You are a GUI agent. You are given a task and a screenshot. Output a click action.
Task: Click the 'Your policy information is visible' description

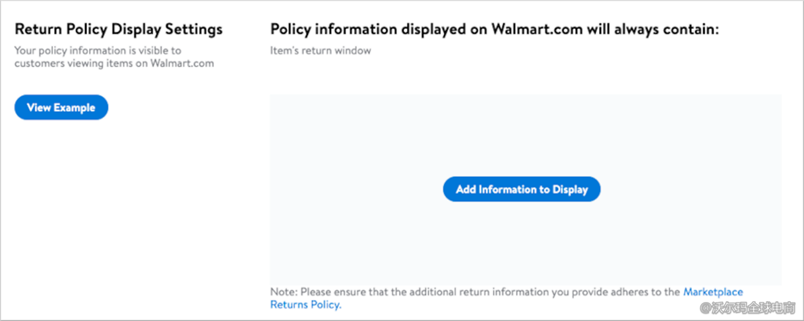coord(98,51)
